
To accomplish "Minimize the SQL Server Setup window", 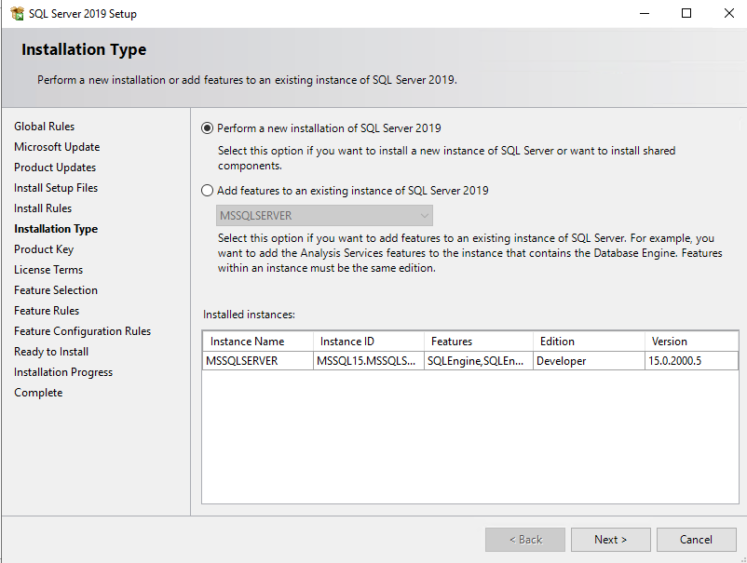I will (x=644, y=14).
